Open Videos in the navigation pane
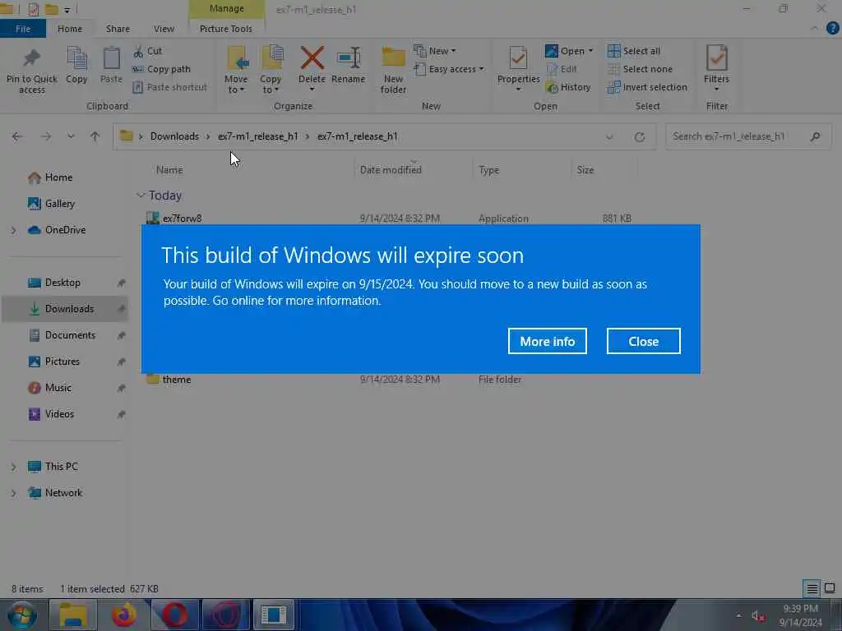 (x=59, y=414)
